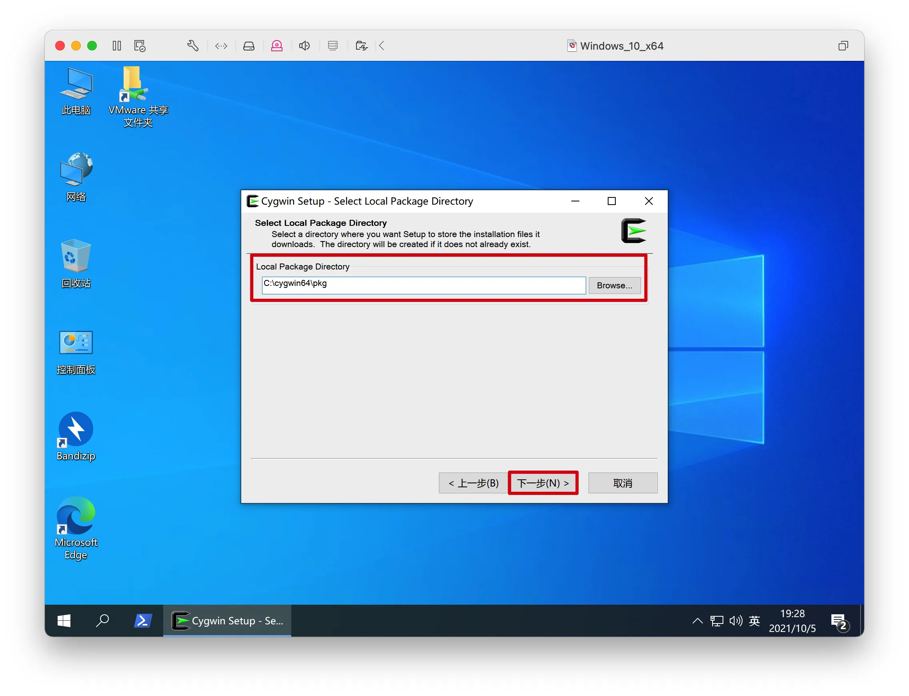This screenshot has width=909, height=696.
Task: Click the 下一步(N) next button
Action: (543, 483)
